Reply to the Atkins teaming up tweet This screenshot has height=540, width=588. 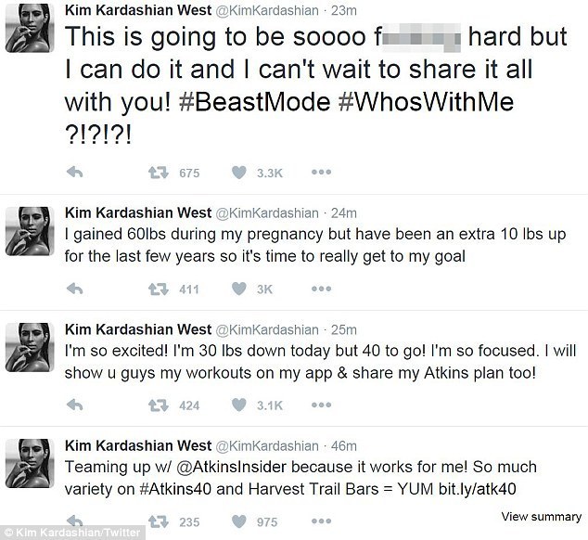point(78,521)
